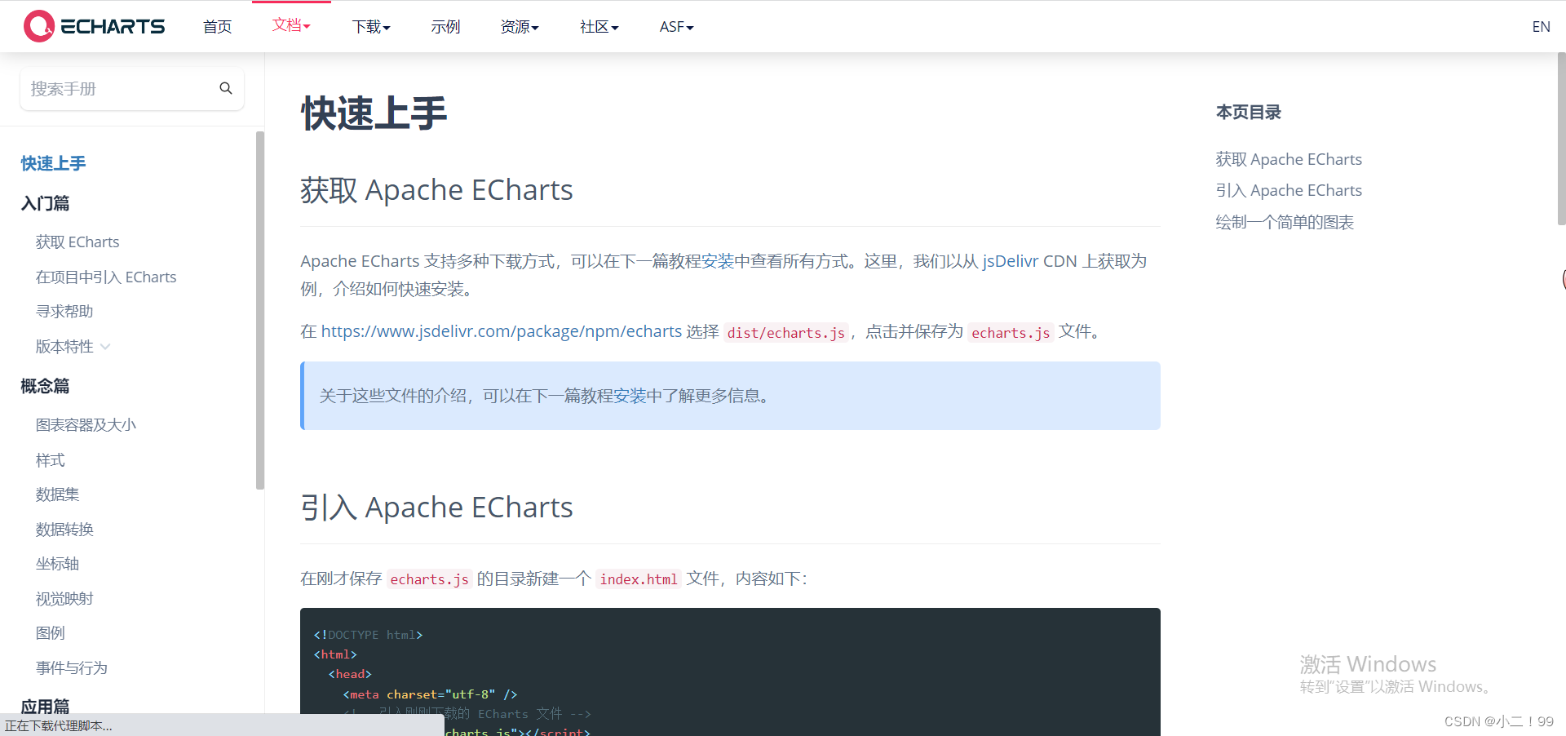Go to the 示例 page
Viewport: 1566px width, 736px height.
point(445,27)
